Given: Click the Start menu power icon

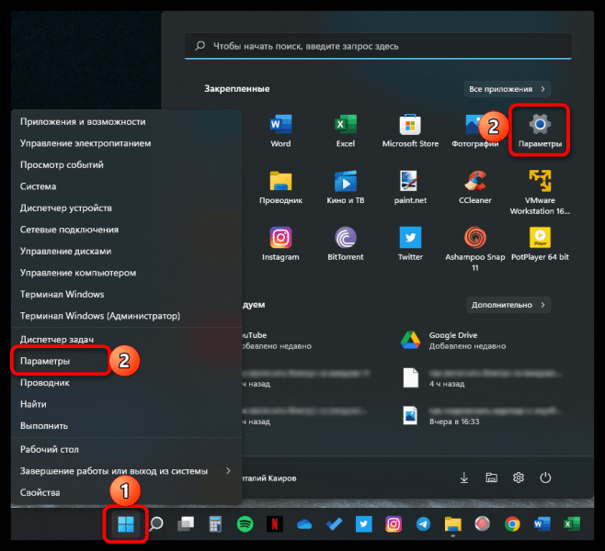Looking at the screenshot, I should coord(545,478).
